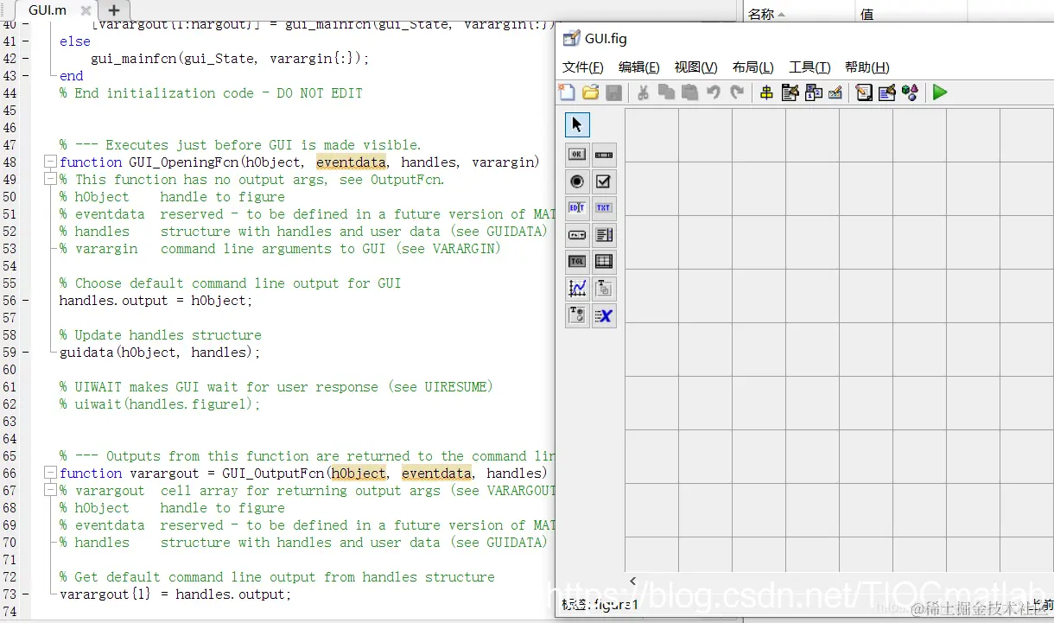The width and height of the screenshot is (1054, 623).
Task: Click the 值 column header
Action: [x=866, y=14]
